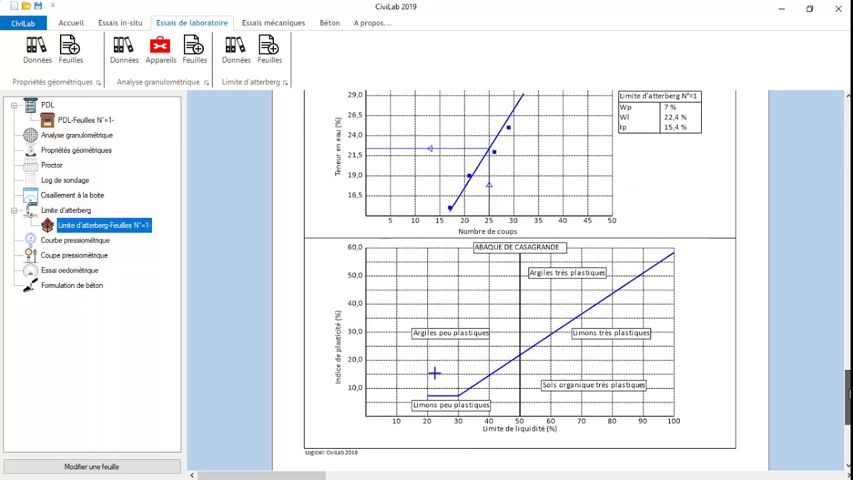Click the Limons peu plastiques label
Image resolution: width=853 pixels, height=480 pixels.
pyautogui.click(x=451, y=405)
